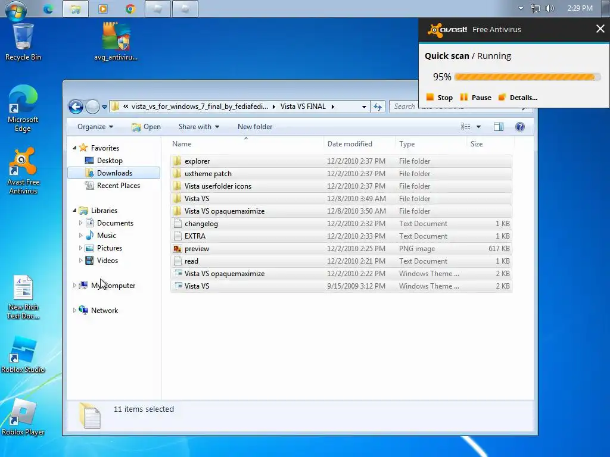
Task: Pause the Avast quick scan
Action: tap(475, 97)
